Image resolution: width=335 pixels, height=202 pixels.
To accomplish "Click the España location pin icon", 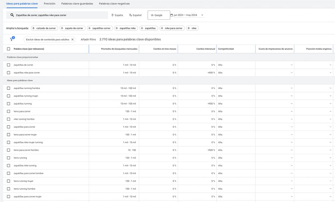I will point(112,15).
